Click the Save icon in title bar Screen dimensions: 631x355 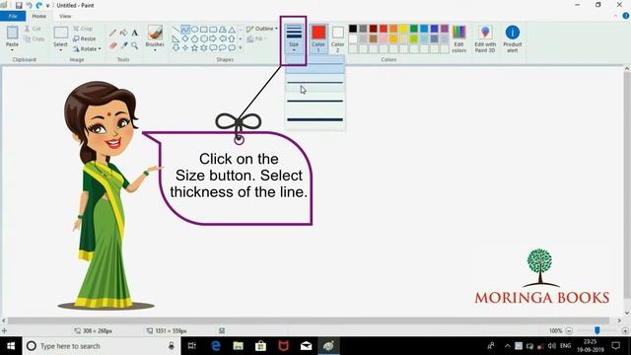coord(19,5)
